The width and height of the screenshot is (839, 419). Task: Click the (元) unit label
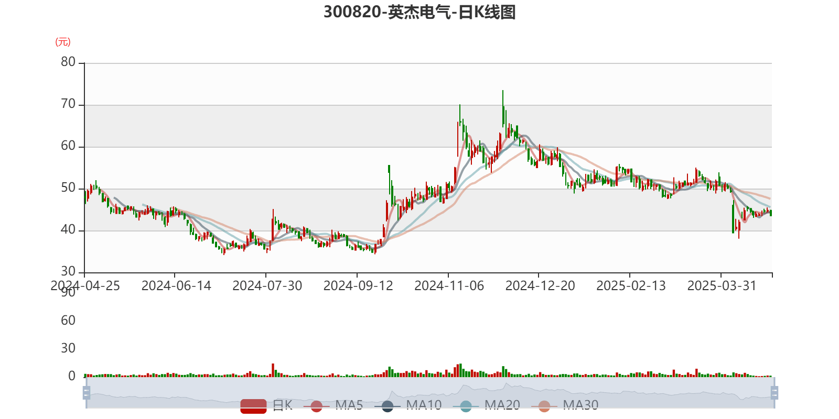[x=63, y=42]
